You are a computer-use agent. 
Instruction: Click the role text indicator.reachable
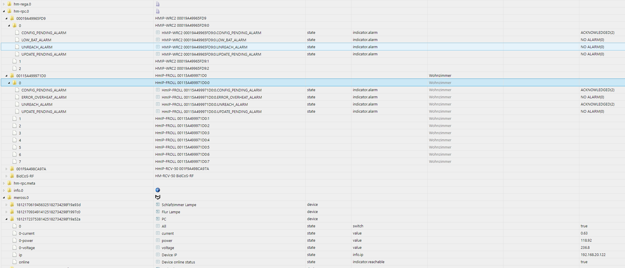369,262
